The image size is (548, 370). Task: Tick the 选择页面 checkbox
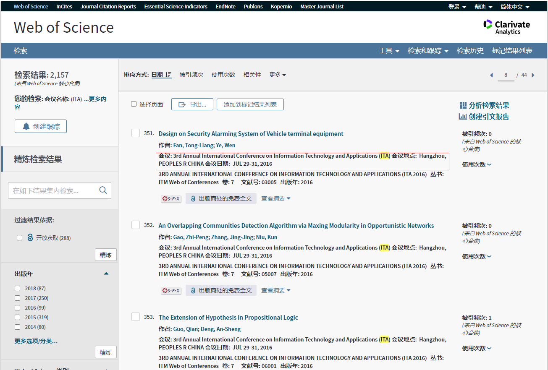(134, 104)
